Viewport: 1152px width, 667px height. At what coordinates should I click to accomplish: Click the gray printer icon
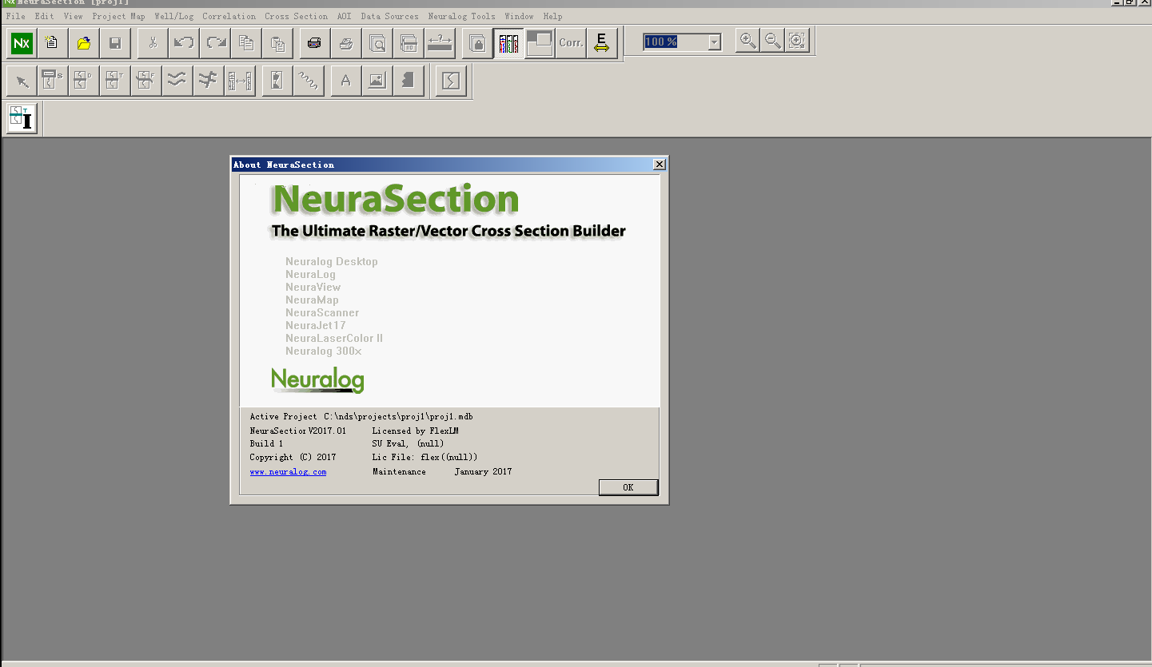tap(346, 43)
